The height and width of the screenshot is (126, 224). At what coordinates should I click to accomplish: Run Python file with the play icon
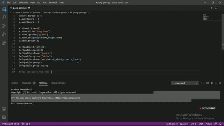(211, 8)
